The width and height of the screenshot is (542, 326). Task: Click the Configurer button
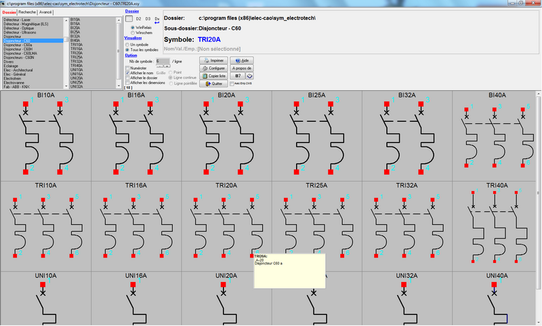pyautogui.click(x=213, y=68)
